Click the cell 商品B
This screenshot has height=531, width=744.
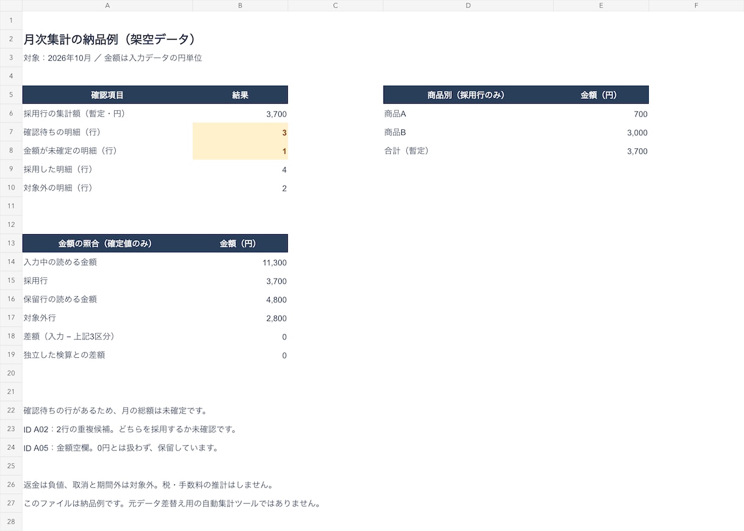468,132
